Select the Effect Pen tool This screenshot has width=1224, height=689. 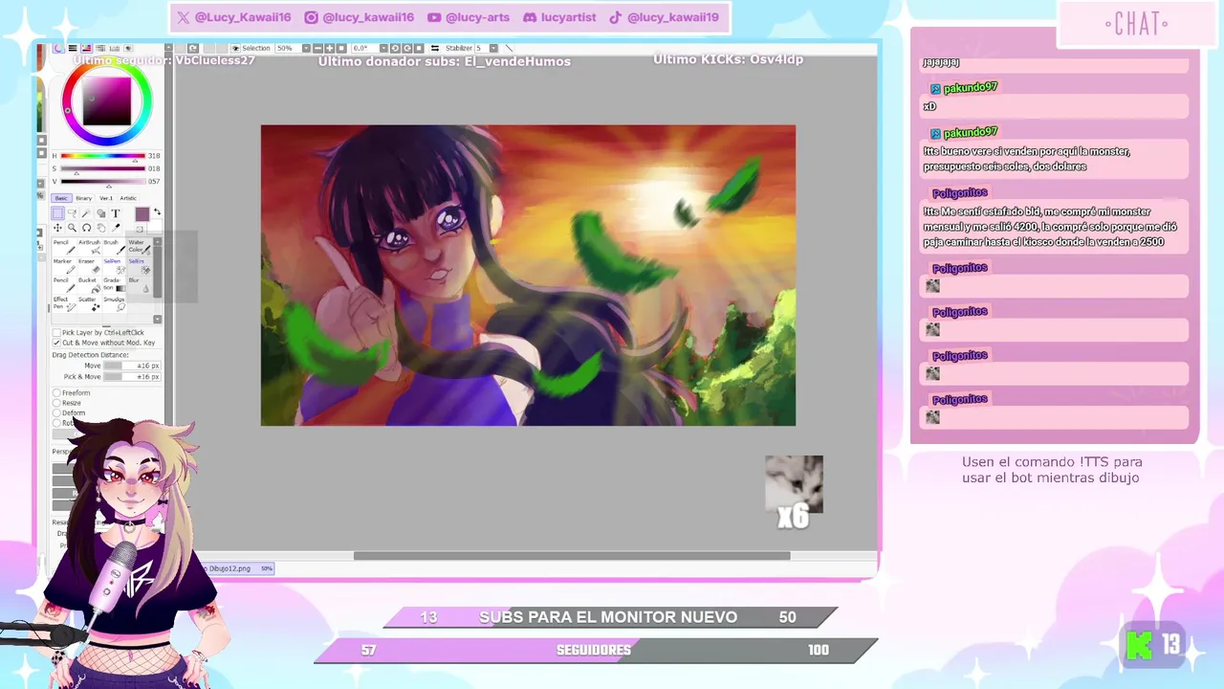[64, 304]
